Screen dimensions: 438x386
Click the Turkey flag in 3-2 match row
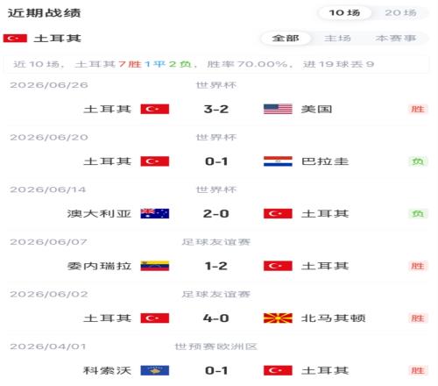(x=155, y=109)
